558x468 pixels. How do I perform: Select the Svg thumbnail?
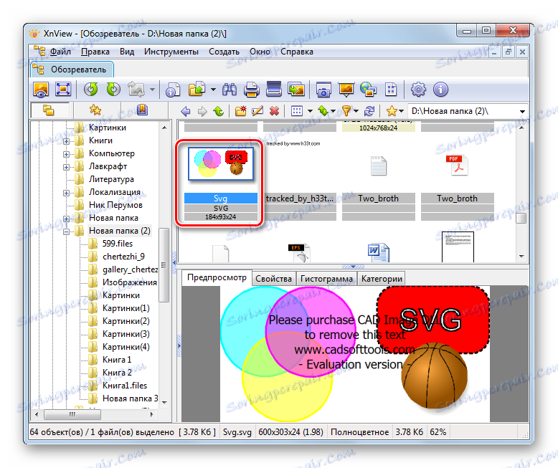[221, 164]
